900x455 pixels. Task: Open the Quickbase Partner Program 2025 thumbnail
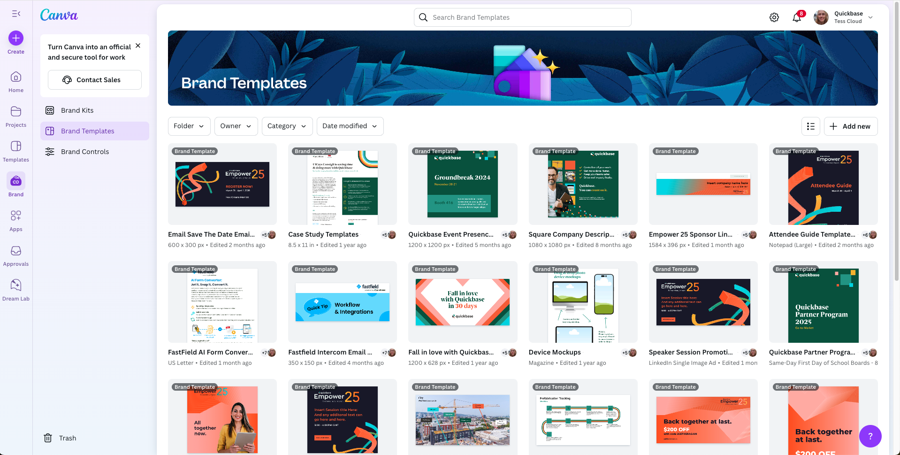(x=824, y=302)
